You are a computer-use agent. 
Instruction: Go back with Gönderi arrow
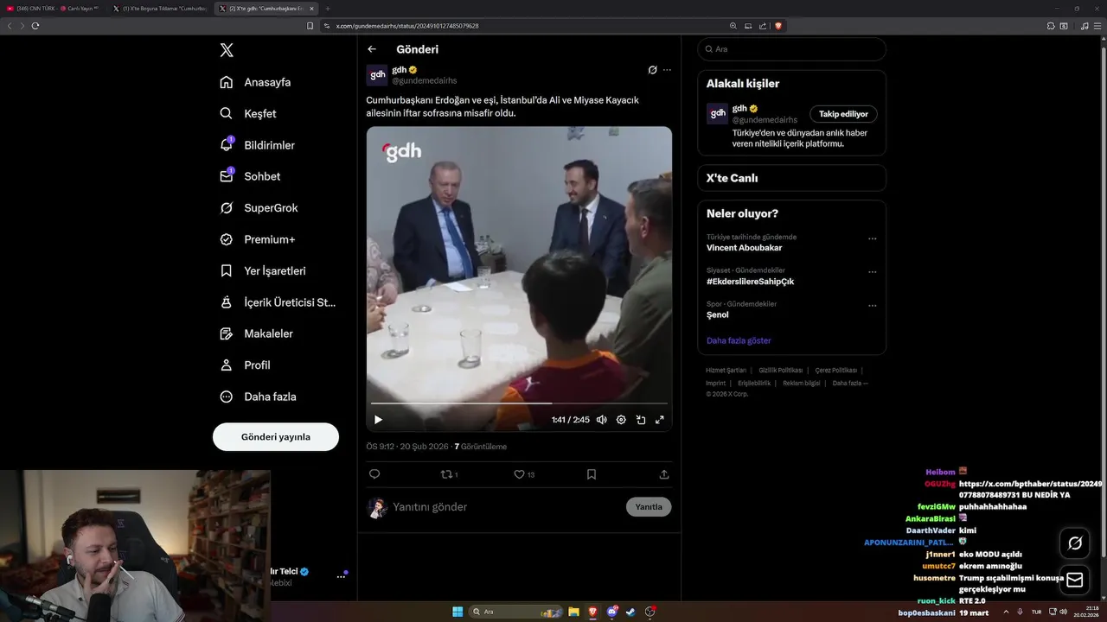pyautogui.click(x=372, y=49)
